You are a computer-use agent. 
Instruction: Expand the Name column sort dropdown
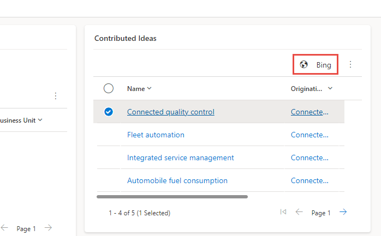[x=149, y=88]
